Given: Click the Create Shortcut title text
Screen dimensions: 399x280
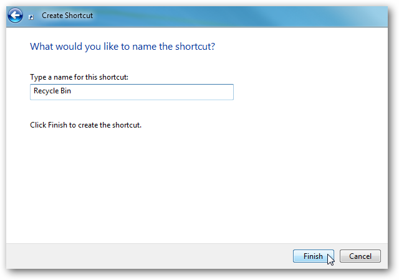Looking at the screenshot, I should pos(67,16).
